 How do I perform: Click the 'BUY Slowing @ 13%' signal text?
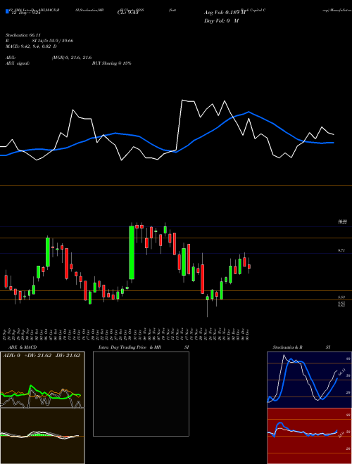(111, 63)
